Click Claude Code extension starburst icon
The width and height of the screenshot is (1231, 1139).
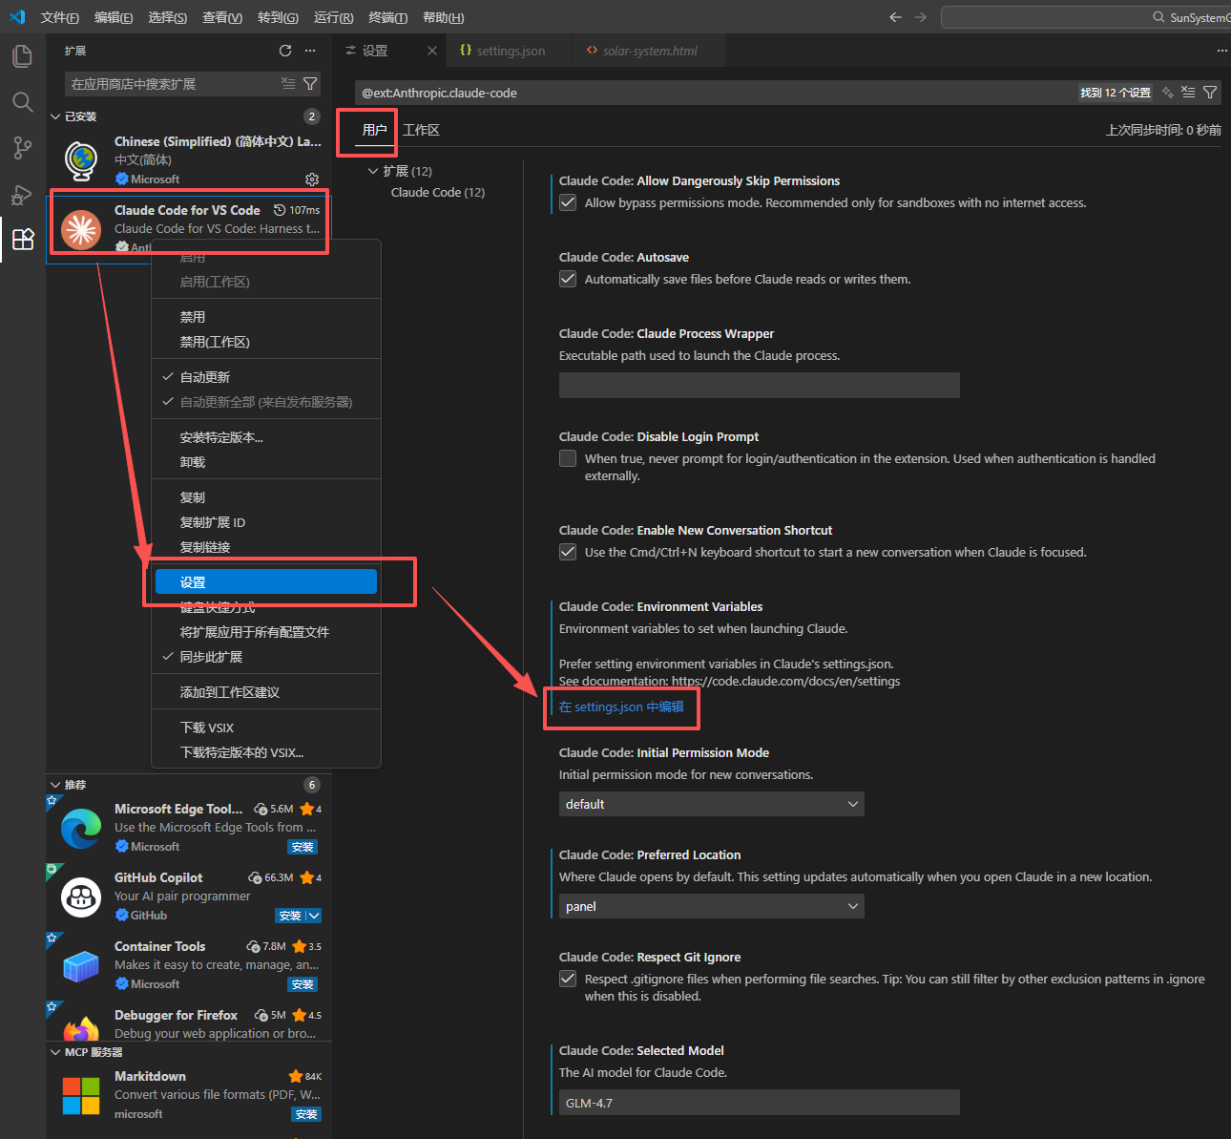tap(81, 229)
